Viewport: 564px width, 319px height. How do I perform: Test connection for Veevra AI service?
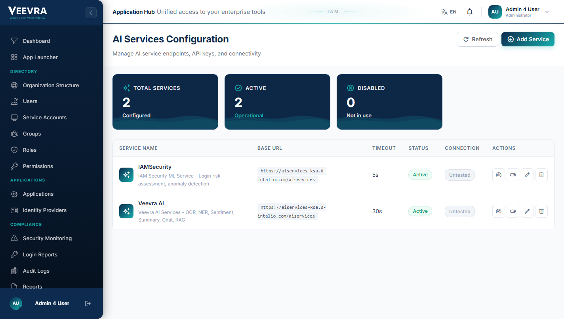(x=499, y=211)
